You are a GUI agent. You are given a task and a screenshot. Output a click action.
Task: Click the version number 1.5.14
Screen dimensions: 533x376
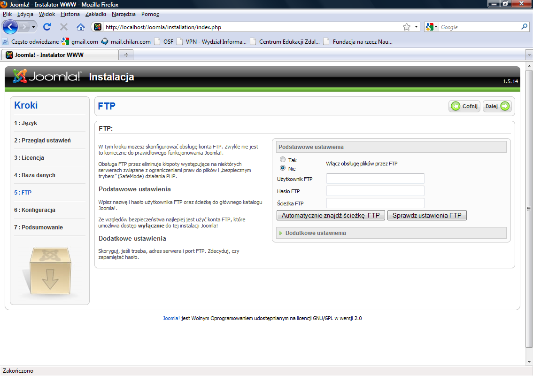click(x=510, y=81)
